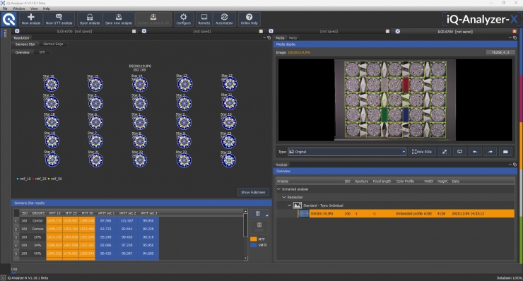Screen dimensions: 523x281
Task: Click Save new analysis icon
Action: tap(119, 19)
